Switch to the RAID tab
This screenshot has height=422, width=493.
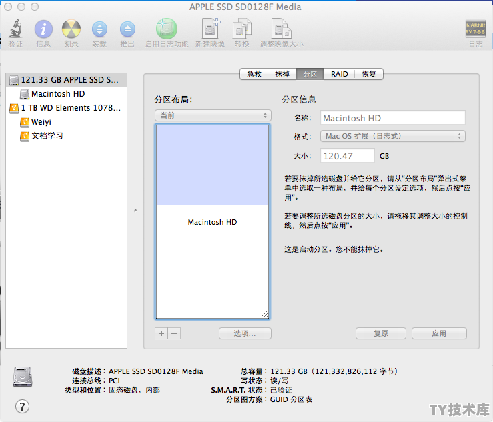click(x=340, y=74)
